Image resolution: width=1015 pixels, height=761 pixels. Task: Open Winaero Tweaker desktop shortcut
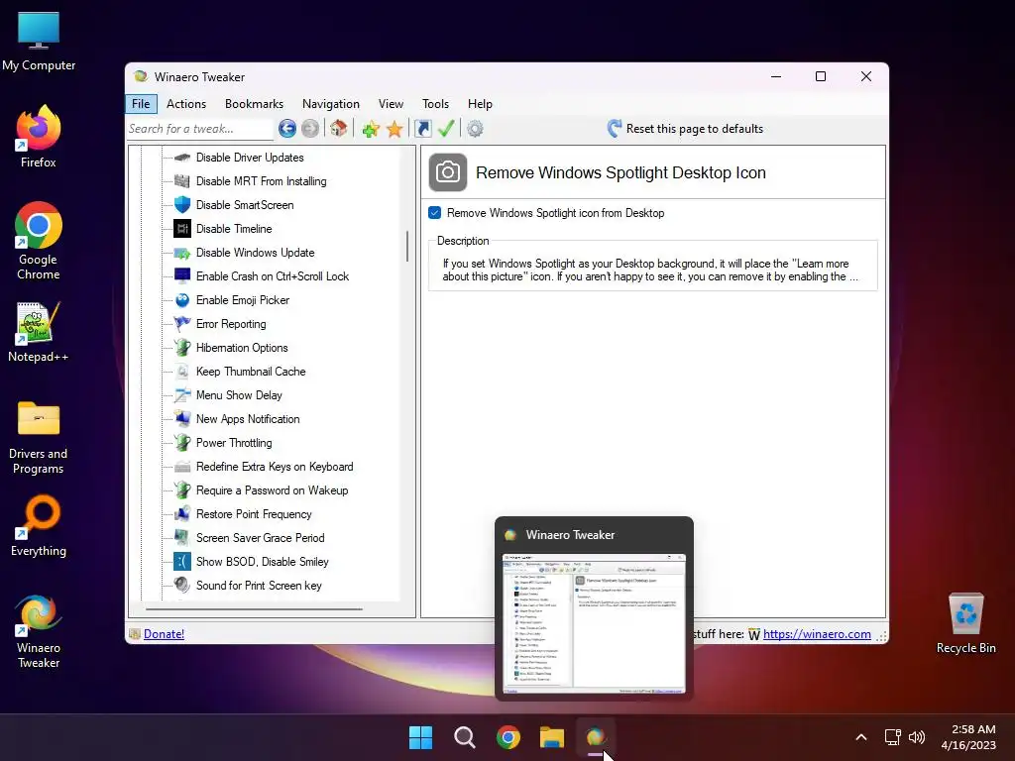39,631
